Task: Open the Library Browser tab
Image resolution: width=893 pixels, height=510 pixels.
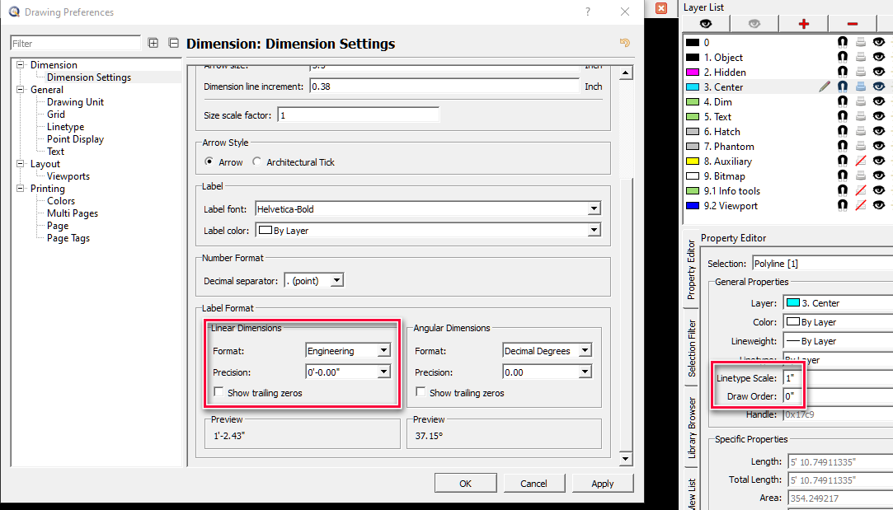Action: coord(691,428)
